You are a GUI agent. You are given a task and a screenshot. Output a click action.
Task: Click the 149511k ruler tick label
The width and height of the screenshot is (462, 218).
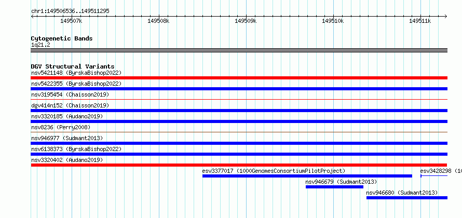coord(420,21)
